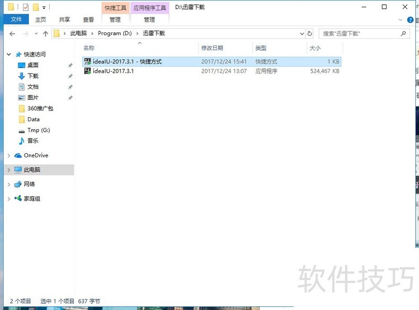The image size is (419, 310).
Task: Unpin 下载 via its pin icon
Action: 70,76
